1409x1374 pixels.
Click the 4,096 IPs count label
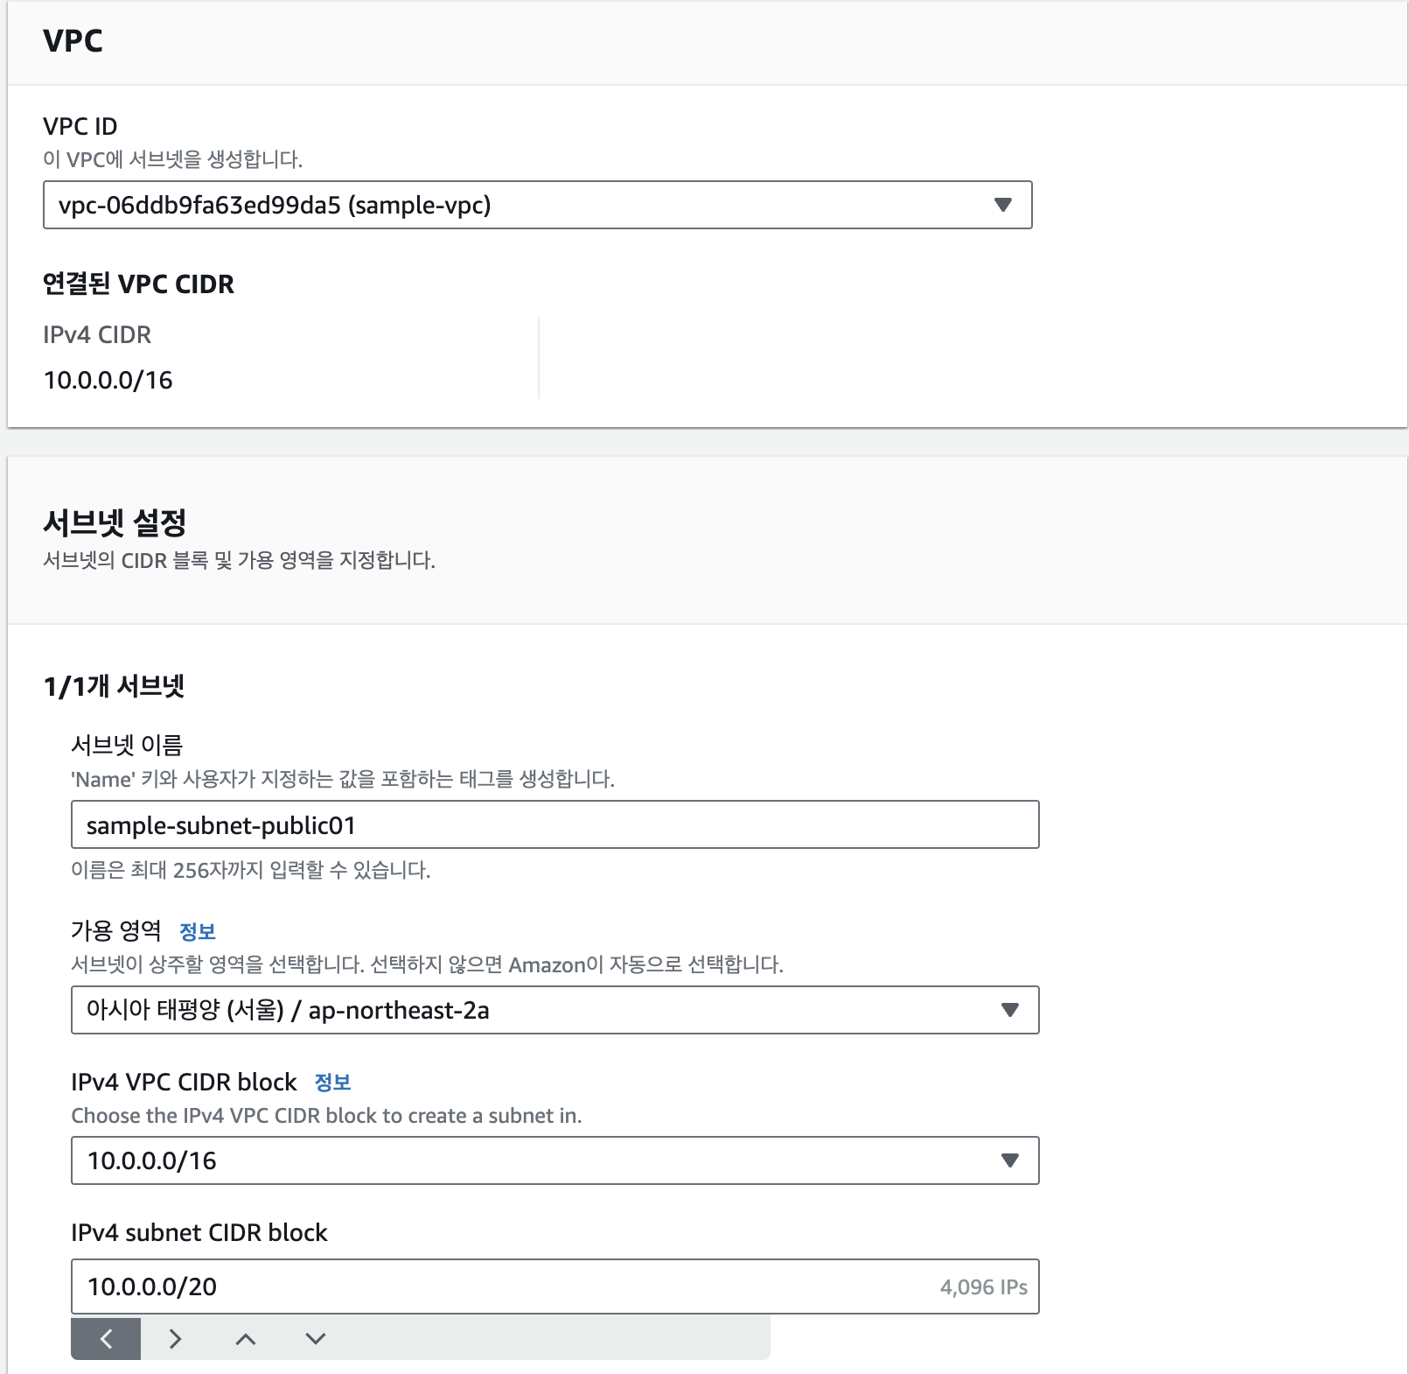pyautogui.click(x=983, y=1287)
